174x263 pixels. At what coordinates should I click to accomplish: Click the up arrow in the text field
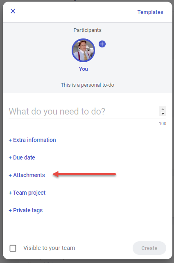(x=163, y=109)
